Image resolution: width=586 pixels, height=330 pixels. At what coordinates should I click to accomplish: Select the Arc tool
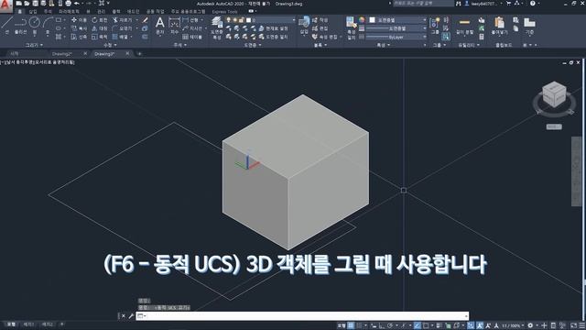(48, 25)
